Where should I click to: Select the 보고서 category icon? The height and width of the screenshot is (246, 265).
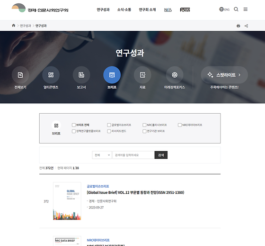(81, 75)
